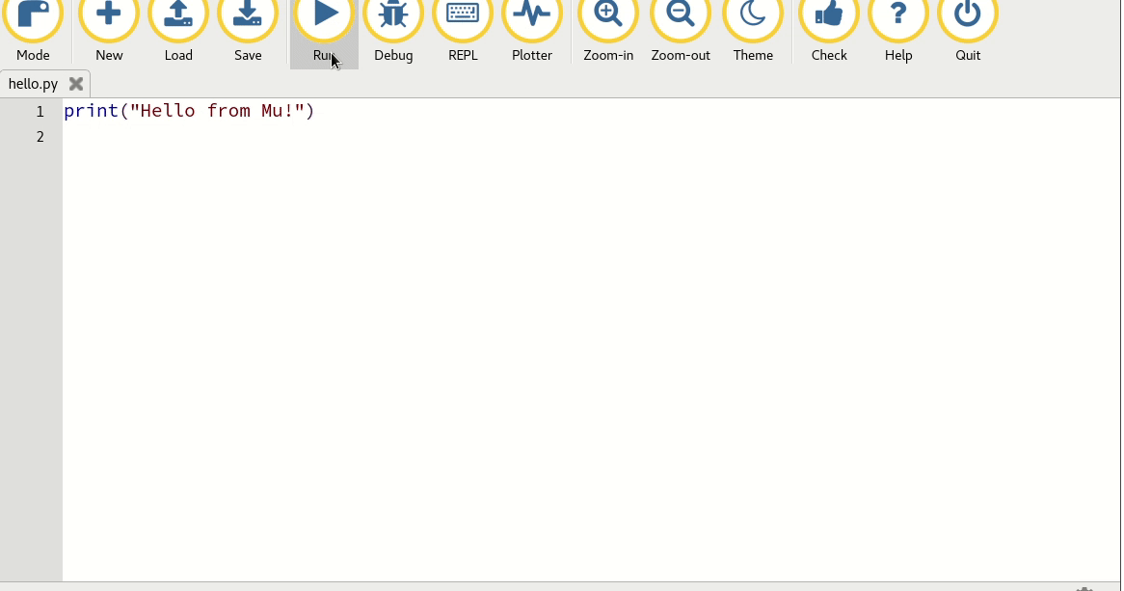
Task: Start the Debug tool
Action: tap(393, 29)
